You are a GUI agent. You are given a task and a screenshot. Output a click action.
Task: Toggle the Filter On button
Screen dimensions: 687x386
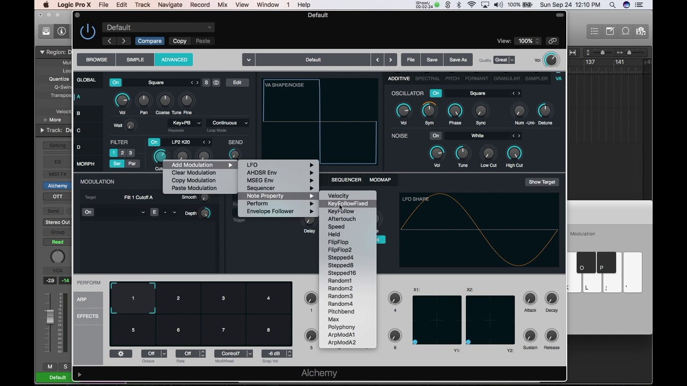click(x=154, y=142)
